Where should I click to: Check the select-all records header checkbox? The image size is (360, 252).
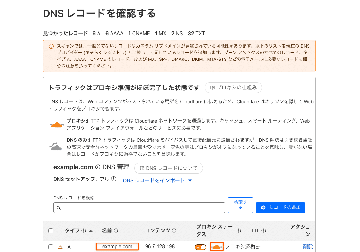pyautogui.click(x=51, y=231)
